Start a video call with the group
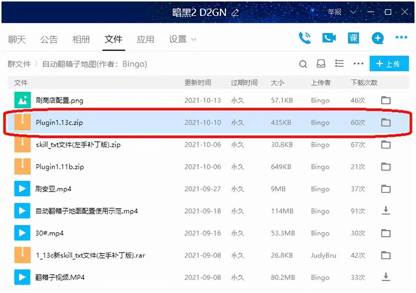This screenshot has width=416, height=293. pos(329,38)
